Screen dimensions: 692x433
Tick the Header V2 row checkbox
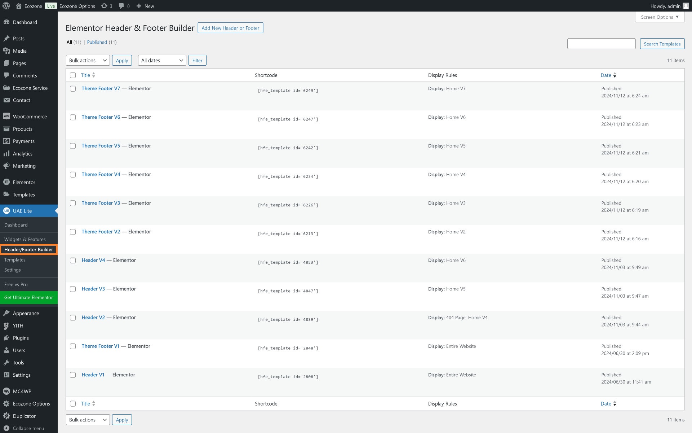(73, 318)
